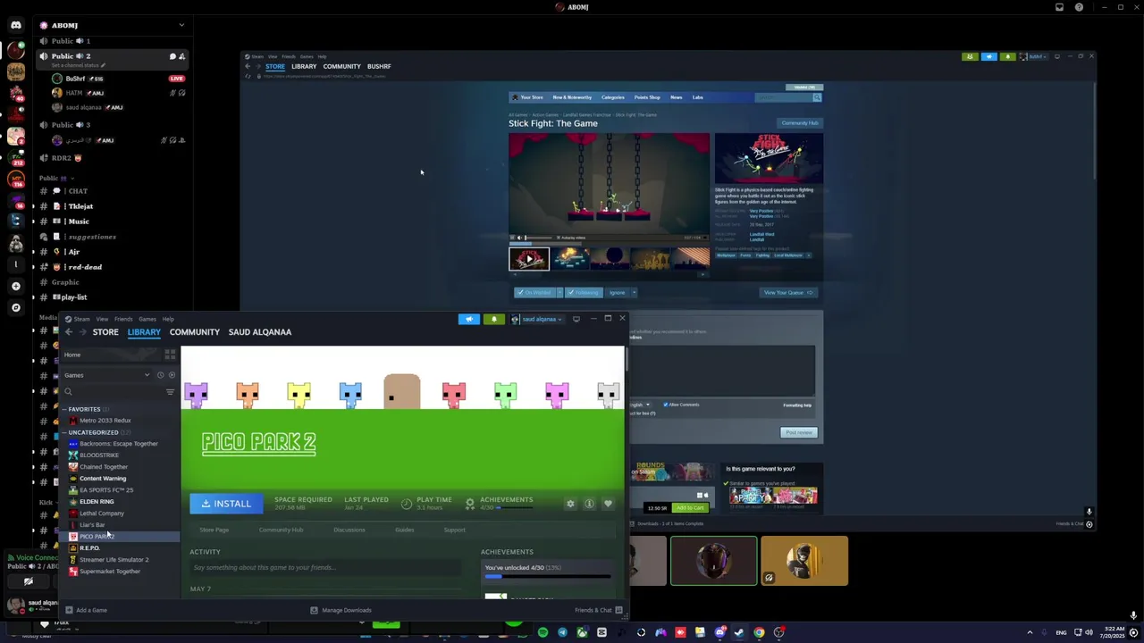Viewport: 1144px width, 643px height.
Task: Open Steam notifications bell in front window
Action: pyautogui.click(x=493, y=319)
